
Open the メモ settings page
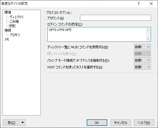(7, 39)
